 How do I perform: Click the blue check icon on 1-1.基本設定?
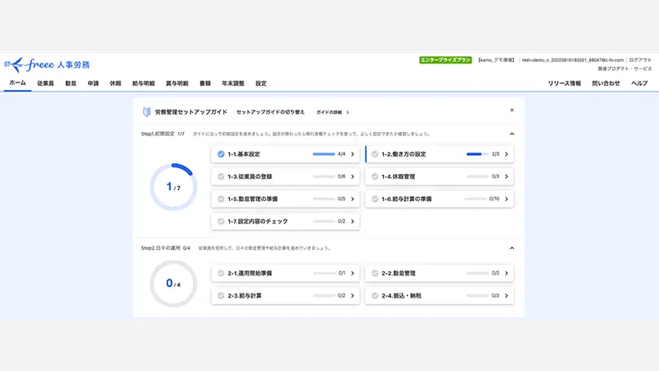coord(221,154)
